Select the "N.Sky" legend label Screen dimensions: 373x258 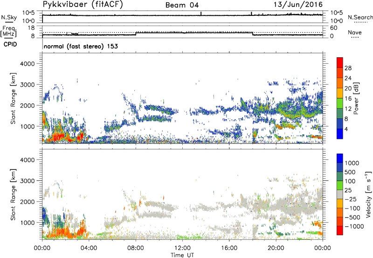pyautogui.click(x=9, y=17)
